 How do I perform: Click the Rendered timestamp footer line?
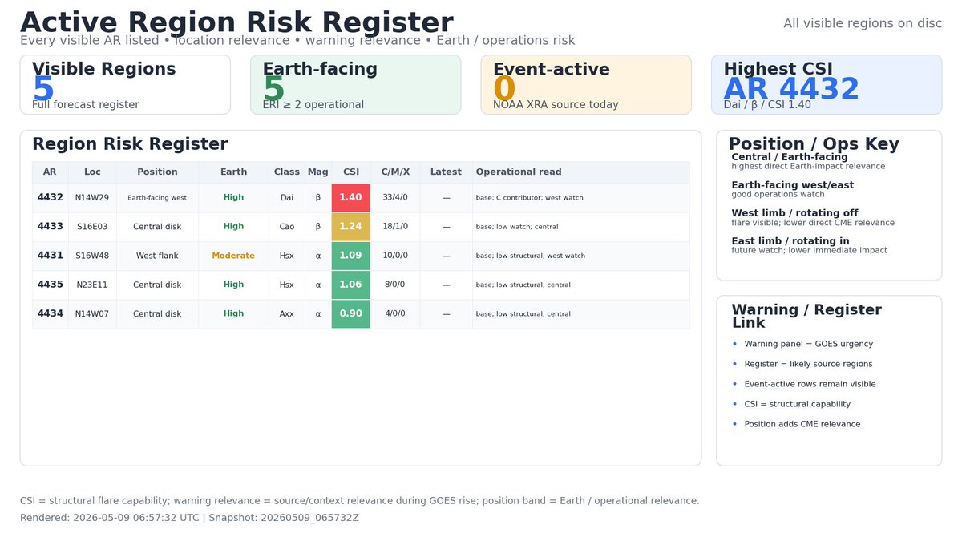[189, 518]
